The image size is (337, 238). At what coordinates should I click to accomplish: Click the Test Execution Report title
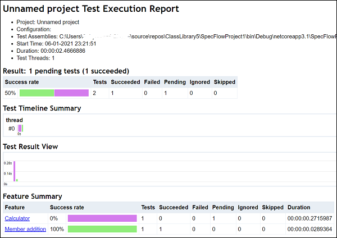pos(91,9)
